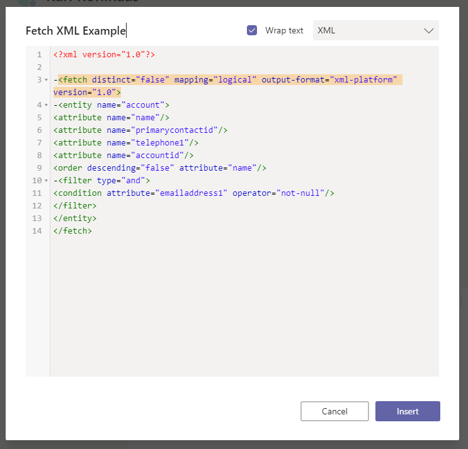Click the Insert button
This screenshot has height=449, width=468.
pyautogui.click(x=408, y=411)
